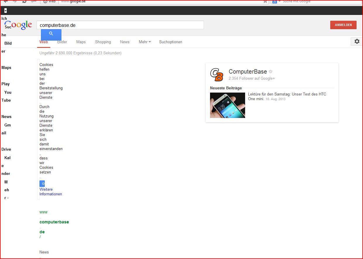Expand the broken Mehr arrow in the left list
The image size is (363, 259).
(x=8, y=198)
